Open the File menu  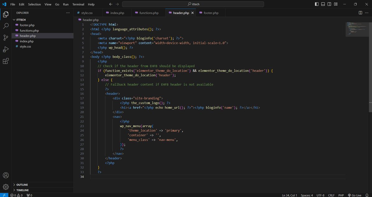pyautogui.click(x=12, y=4)
